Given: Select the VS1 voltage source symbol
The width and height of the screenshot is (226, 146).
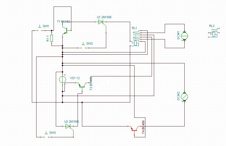Looking at the screenshot, I should tap(63, 79).
